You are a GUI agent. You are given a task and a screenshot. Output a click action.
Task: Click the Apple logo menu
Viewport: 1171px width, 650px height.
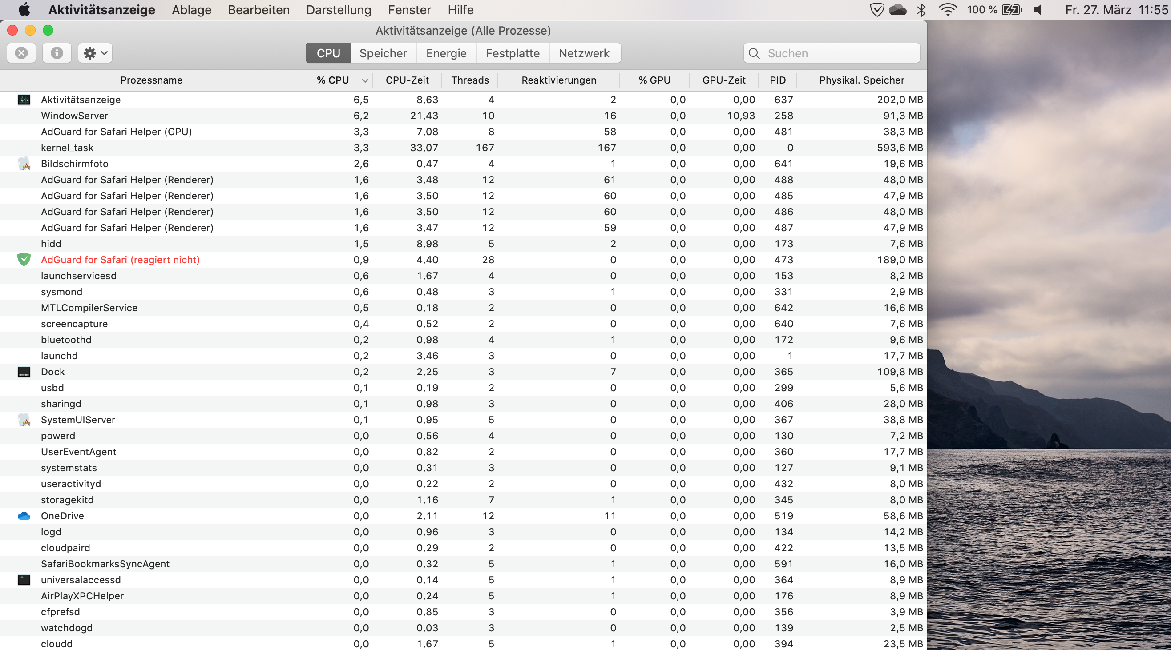pos(24,9)
